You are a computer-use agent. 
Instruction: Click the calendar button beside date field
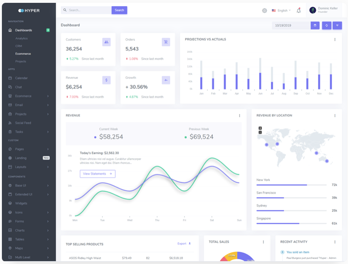315,26
